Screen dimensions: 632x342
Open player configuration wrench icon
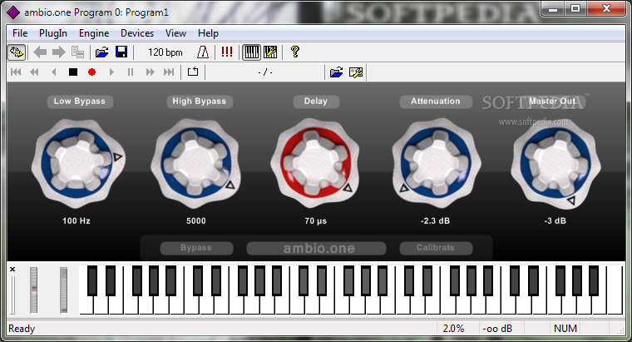click(x=356, y=72)
